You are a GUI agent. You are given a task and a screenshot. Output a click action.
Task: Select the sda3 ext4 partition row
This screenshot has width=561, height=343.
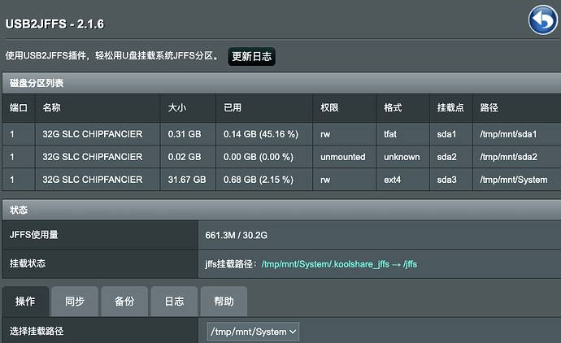(281, 180)
